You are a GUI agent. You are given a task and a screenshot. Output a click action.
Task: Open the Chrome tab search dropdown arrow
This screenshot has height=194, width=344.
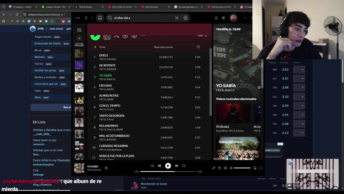coord(3,7)
